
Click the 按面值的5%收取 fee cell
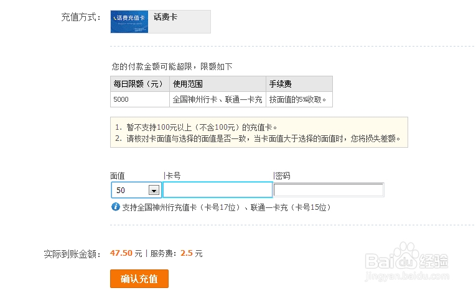[299, 99]
